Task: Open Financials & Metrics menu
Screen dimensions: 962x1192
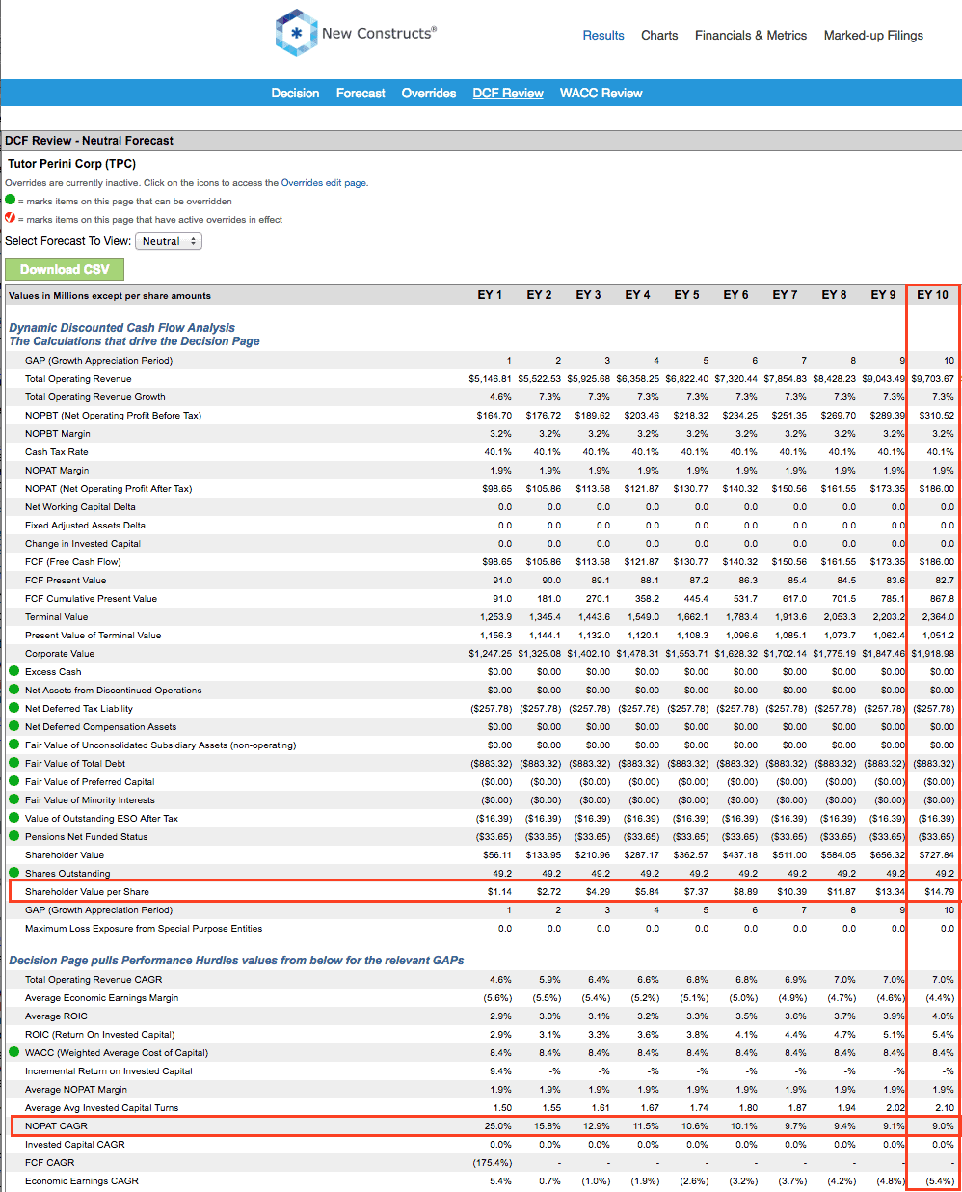Action: pyautogui.click(x=751, y=35)
